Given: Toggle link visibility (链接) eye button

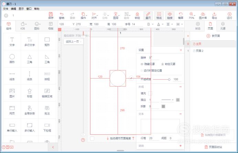Looking at the screenshot, I should coord(170,16).
